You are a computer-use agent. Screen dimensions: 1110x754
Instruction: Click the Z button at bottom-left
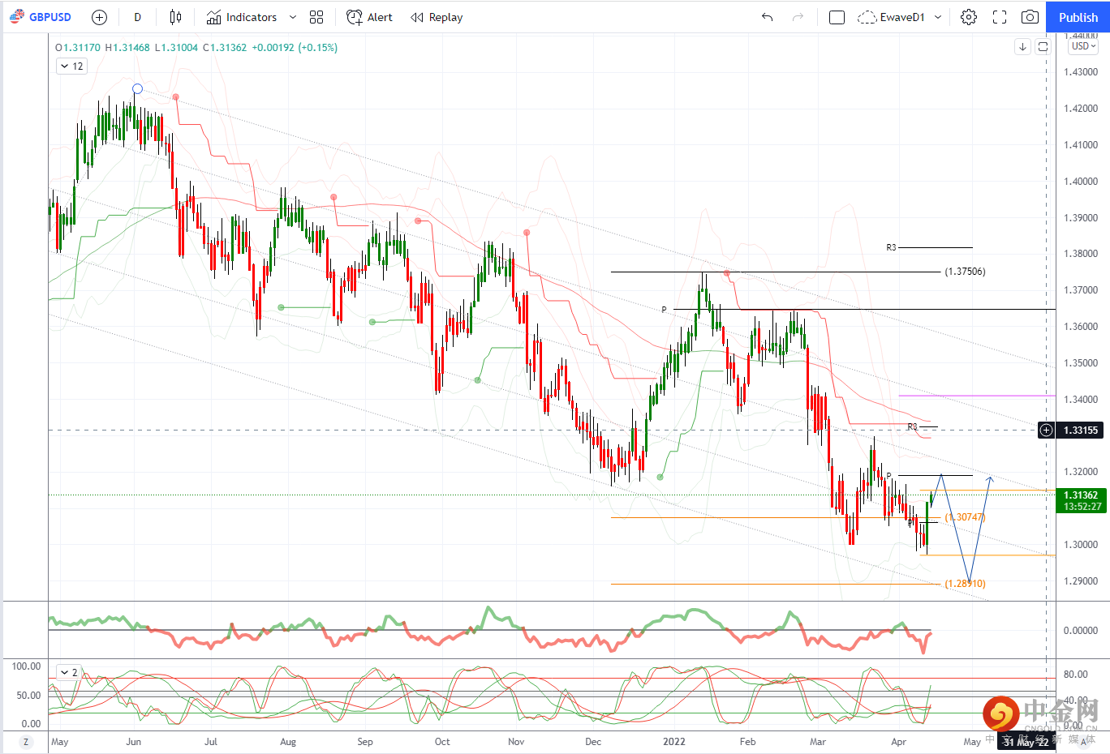(26, 742)
